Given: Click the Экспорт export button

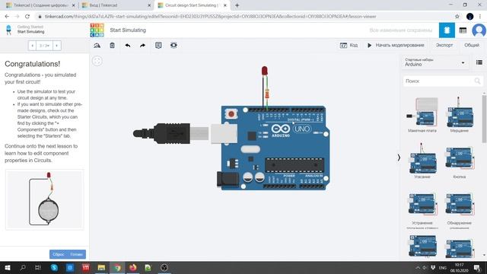Looking at the screenshot, I should pos(444,46).
